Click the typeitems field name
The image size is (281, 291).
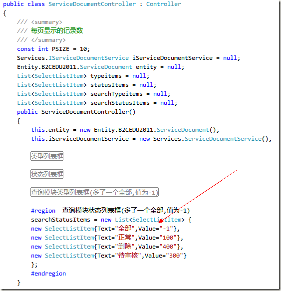click(x=106, y=76)
